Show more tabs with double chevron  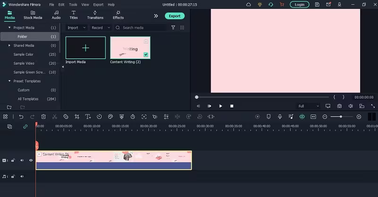tap(156, 16)
